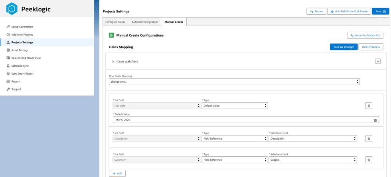Open Sync Errors Report
This screenshot has height=177, width=391.
coord(22,74)
